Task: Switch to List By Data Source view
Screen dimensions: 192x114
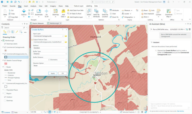Action: pos(9,32)
